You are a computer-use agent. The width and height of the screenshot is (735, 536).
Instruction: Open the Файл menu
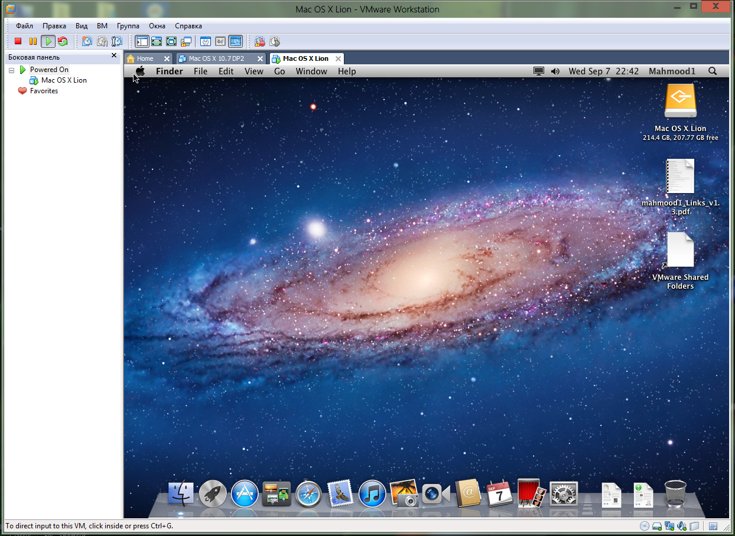pos(24,26)
